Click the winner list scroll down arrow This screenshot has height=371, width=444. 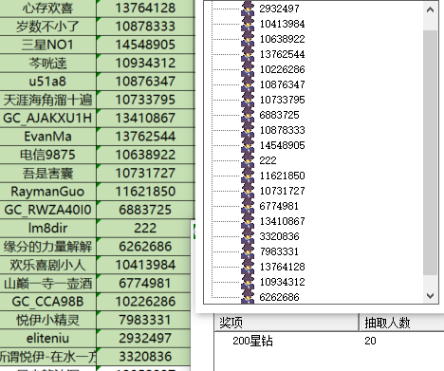coord(430,296)
